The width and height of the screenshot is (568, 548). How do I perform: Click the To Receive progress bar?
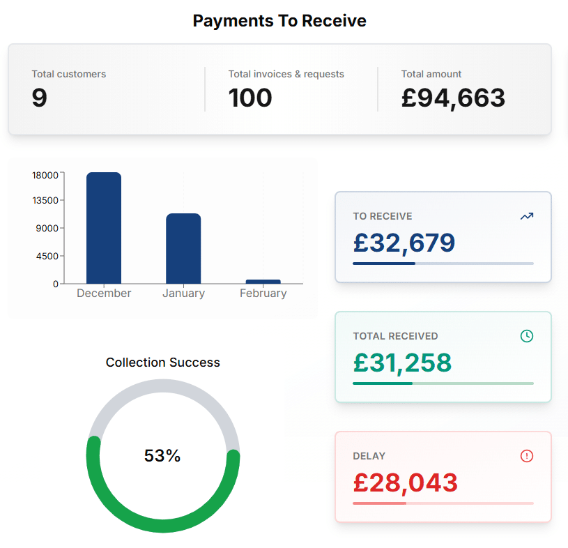[x=443, y=264]
